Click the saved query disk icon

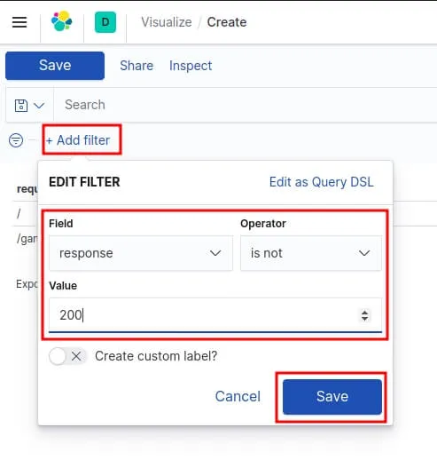[x=21, y=106]
